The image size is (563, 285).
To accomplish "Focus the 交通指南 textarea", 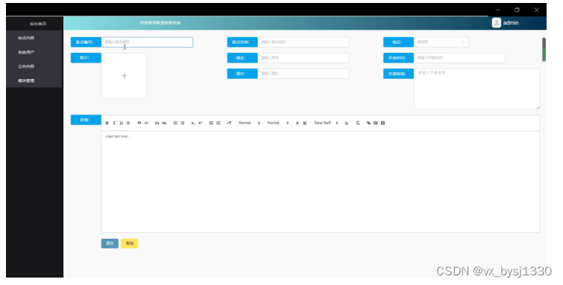I will coord(476,89).
